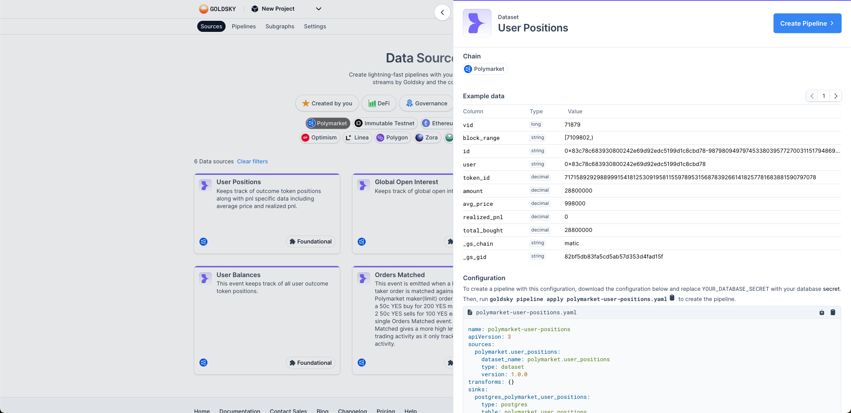Click the User Positions dataset icon in panel header

(477, 23)
